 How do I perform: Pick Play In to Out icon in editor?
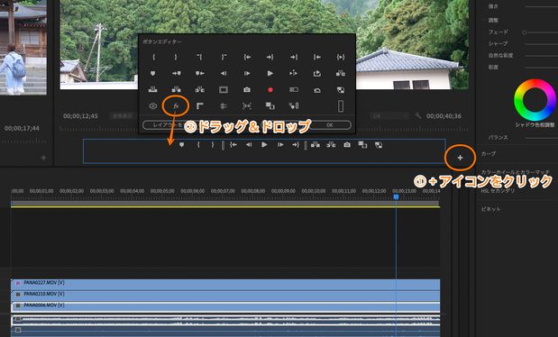(341, 57)
